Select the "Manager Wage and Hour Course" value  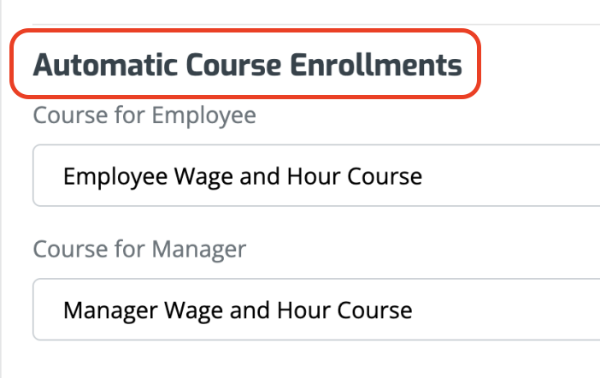tap(238, 309)
